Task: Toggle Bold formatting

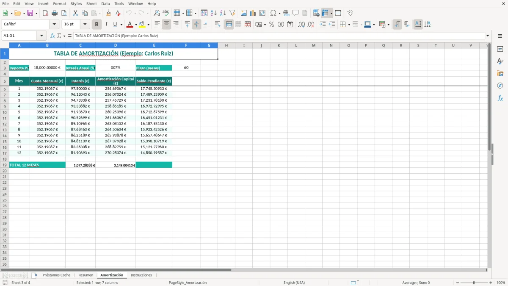Action: tap(97, 25)
